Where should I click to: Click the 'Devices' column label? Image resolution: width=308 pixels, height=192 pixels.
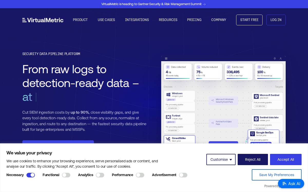coord(168,87)
